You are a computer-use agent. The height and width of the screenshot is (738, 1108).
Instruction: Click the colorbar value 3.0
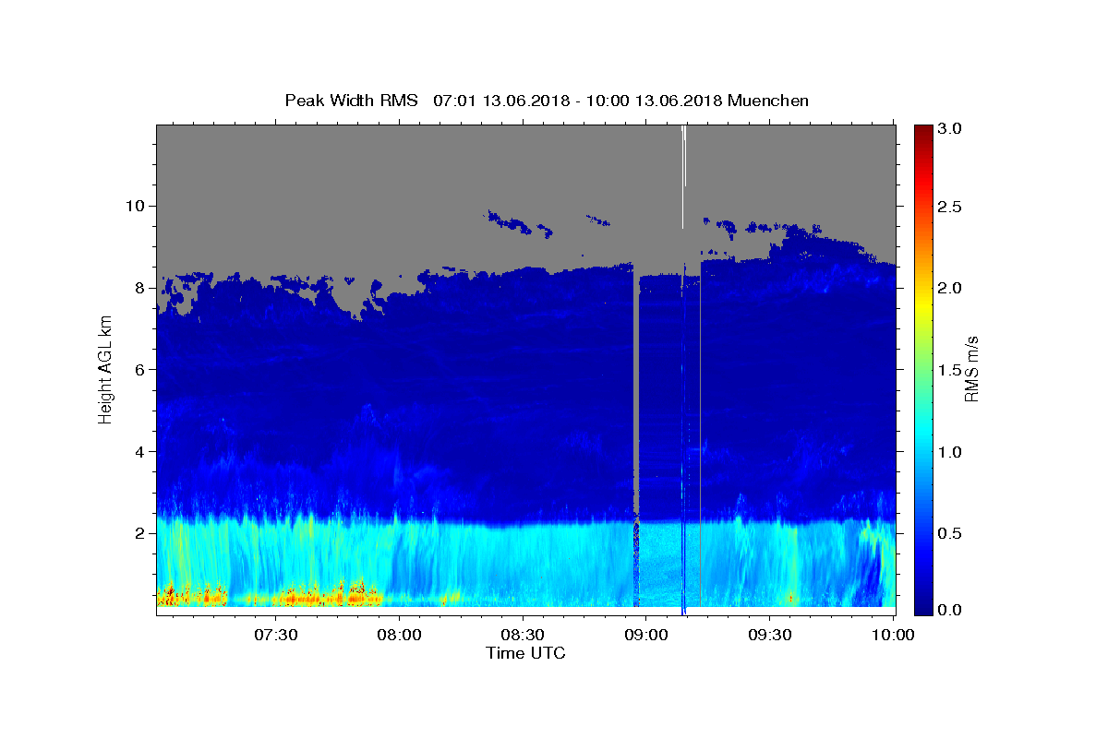coord(950,129)
